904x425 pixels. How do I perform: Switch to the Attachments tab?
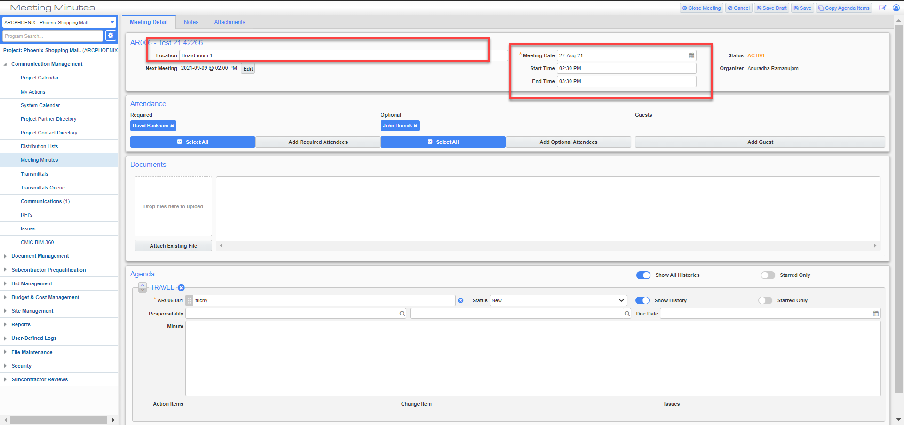click(x=230, y=22)
